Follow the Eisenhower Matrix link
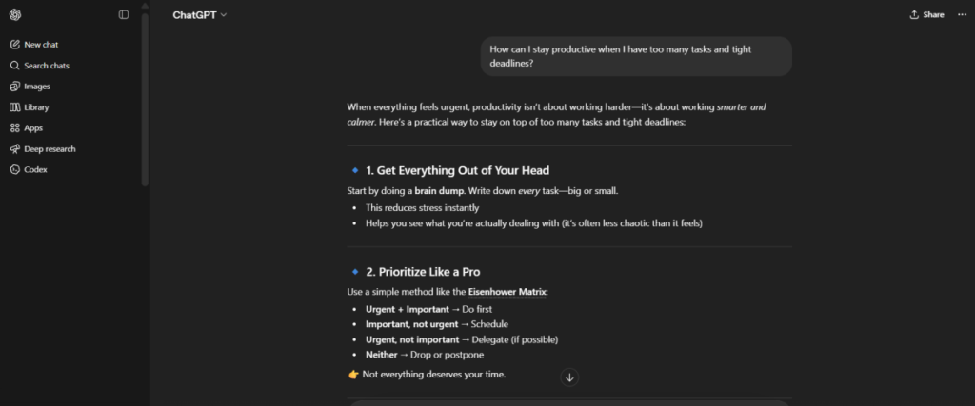 (x=507, y=292)
